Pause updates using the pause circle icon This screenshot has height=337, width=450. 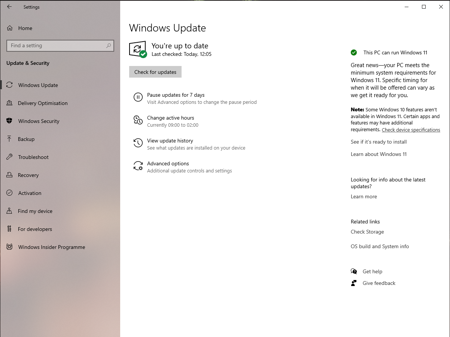[x=138, y=97]
